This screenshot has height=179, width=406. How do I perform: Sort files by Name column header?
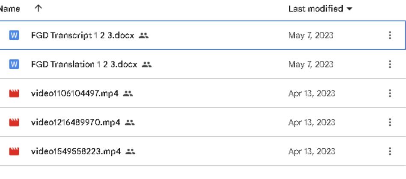click(10, 9)
